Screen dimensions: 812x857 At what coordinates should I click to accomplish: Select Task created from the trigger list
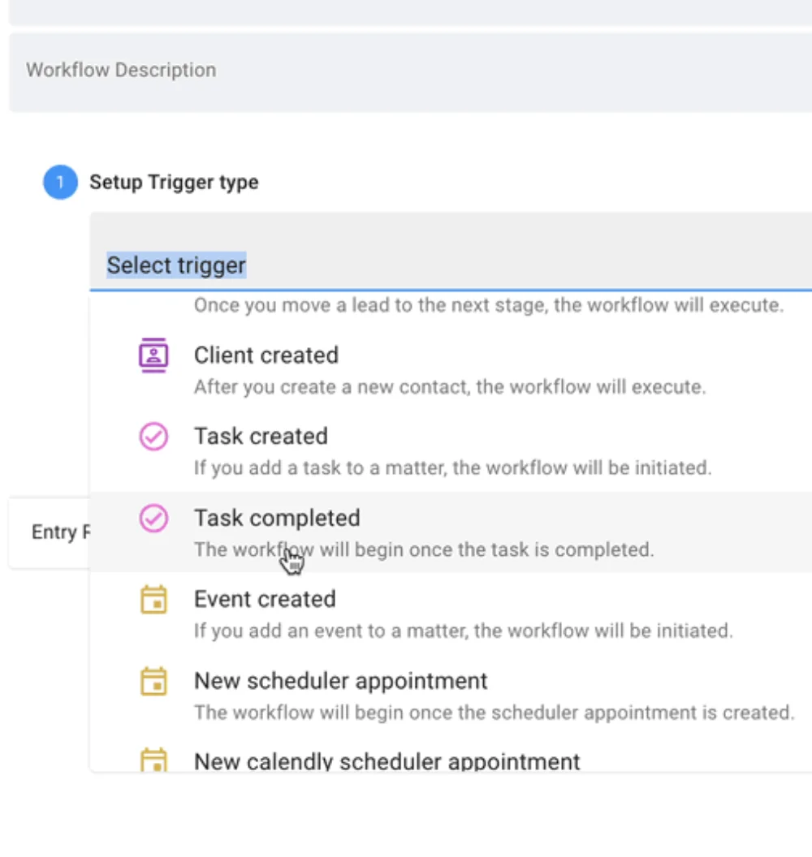click(x=261, y=437)
